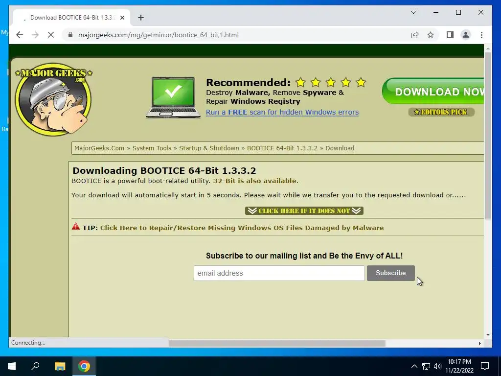The width and height of the screenshot is (501, 376).
Task: Bookmark this page with star icon
Action: coord(431,35)
